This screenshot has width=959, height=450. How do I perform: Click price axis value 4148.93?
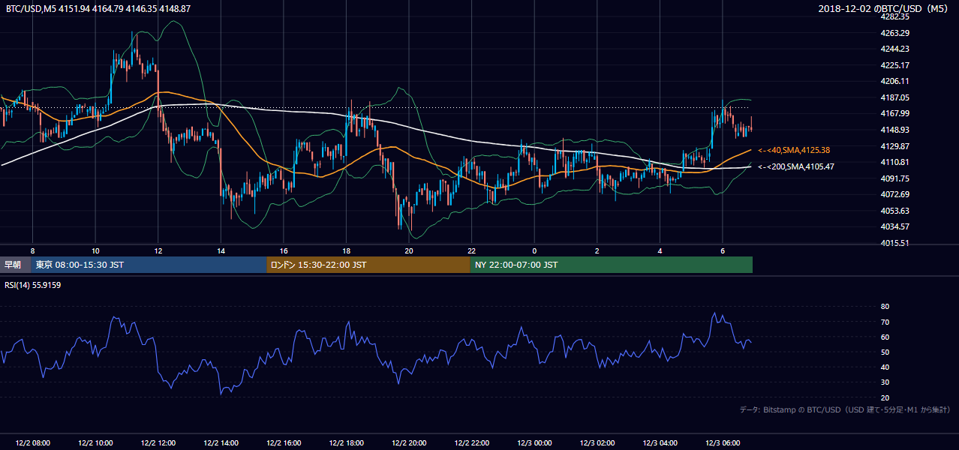pyautogui.click(x=894, y=130)
